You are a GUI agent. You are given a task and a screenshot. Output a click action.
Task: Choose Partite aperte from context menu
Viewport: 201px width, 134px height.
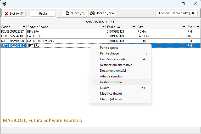coord(121,48)
